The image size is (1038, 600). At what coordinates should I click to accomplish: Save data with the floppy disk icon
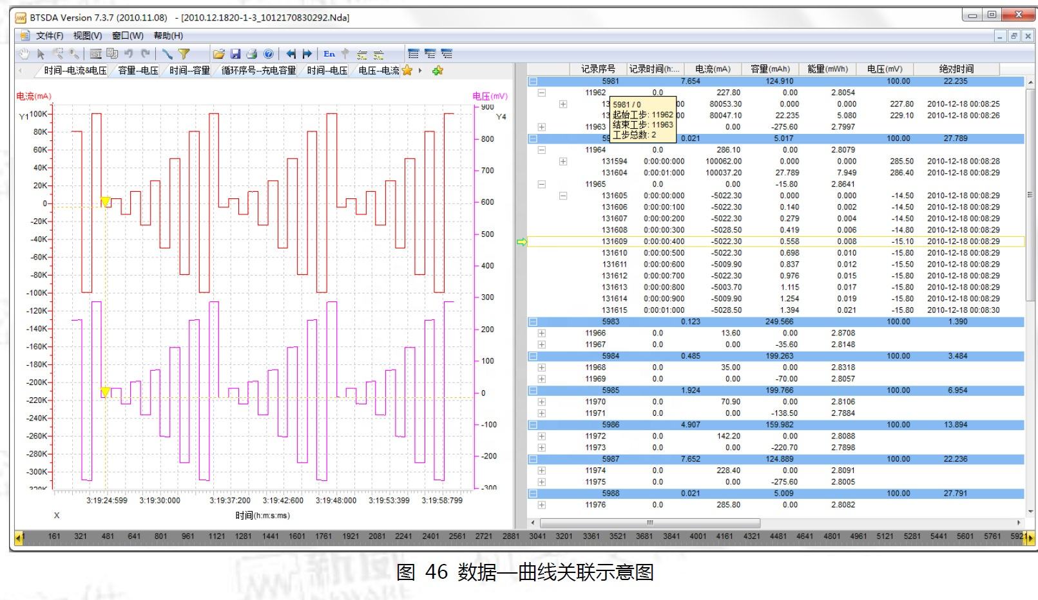[235, 54]
